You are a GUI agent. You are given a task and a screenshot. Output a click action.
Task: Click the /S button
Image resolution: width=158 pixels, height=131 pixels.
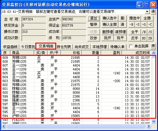click(x=150, y=32)
